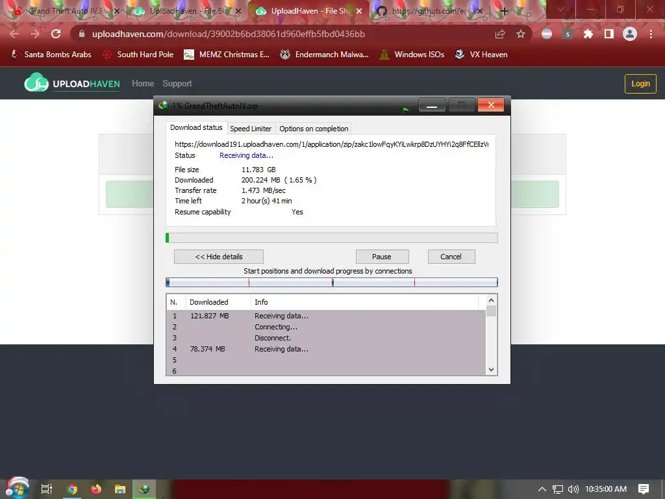The image size is (665, 499).
Task: Select connection 2 row Connecting...
Action: point(326,327)
